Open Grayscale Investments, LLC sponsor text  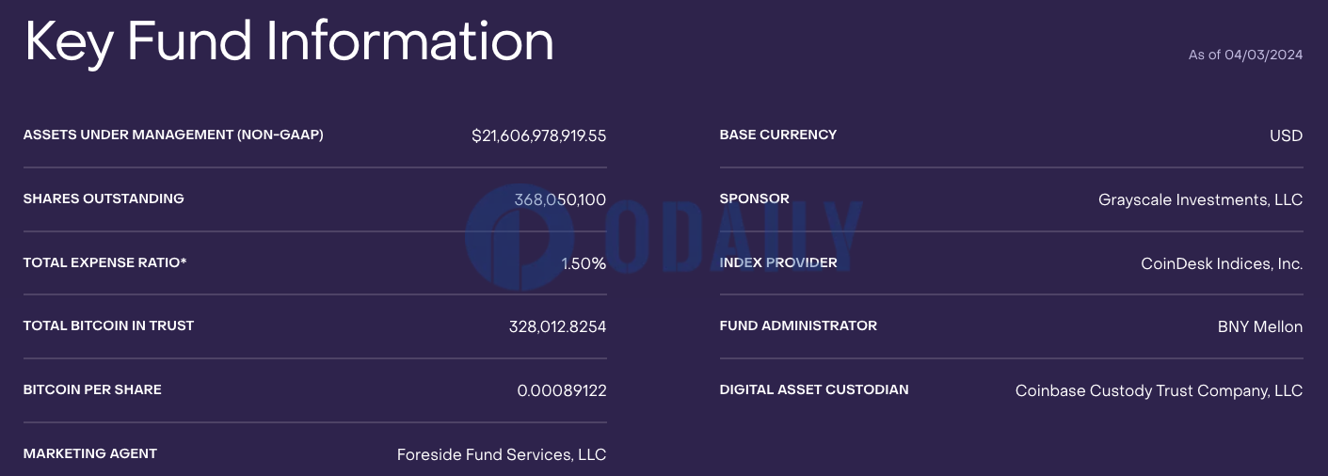[1201, 199]
